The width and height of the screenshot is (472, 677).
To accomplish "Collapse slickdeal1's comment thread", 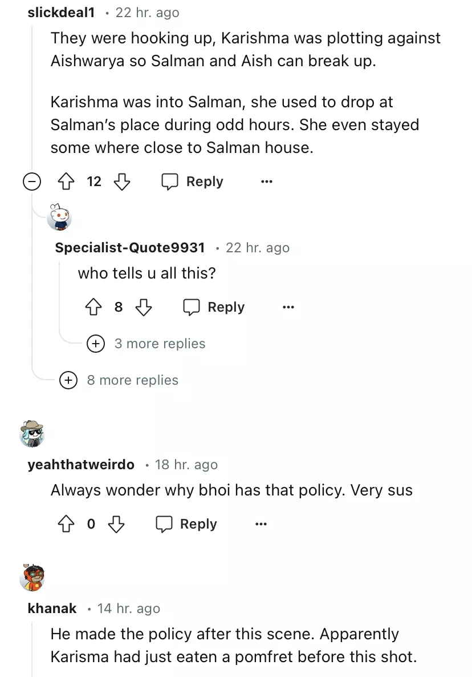I will point(32,182).
